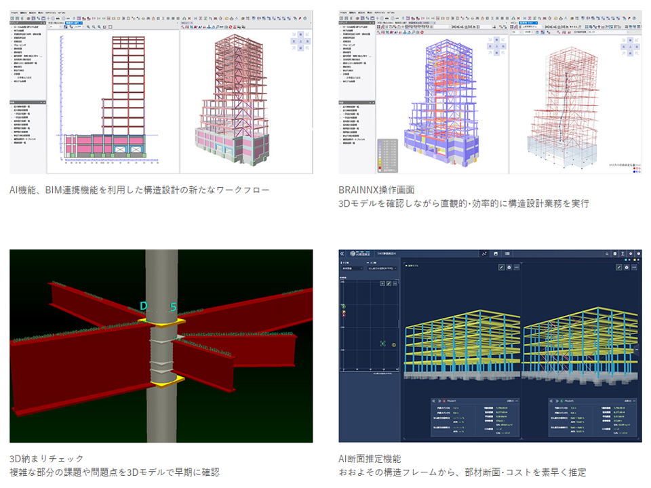Click the pencil edit icon above left AI model
Image resolution: width=651 pixels, height=488 pixels.
click(x=500, y=268)
